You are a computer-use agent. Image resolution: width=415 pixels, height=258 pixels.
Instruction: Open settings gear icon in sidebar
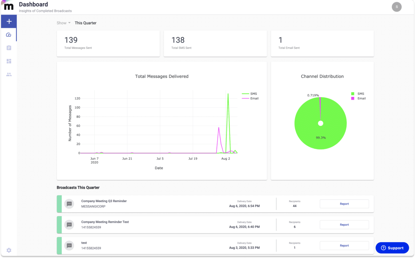9,250
